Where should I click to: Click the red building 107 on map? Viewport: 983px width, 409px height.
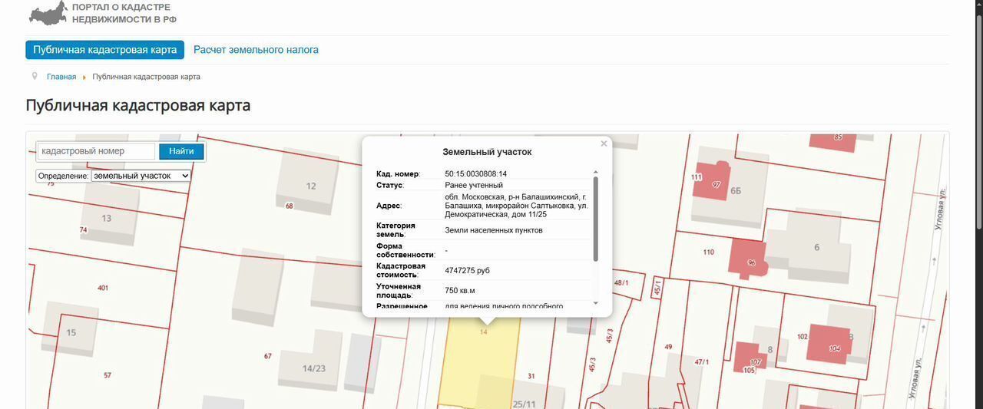point(751,358)
